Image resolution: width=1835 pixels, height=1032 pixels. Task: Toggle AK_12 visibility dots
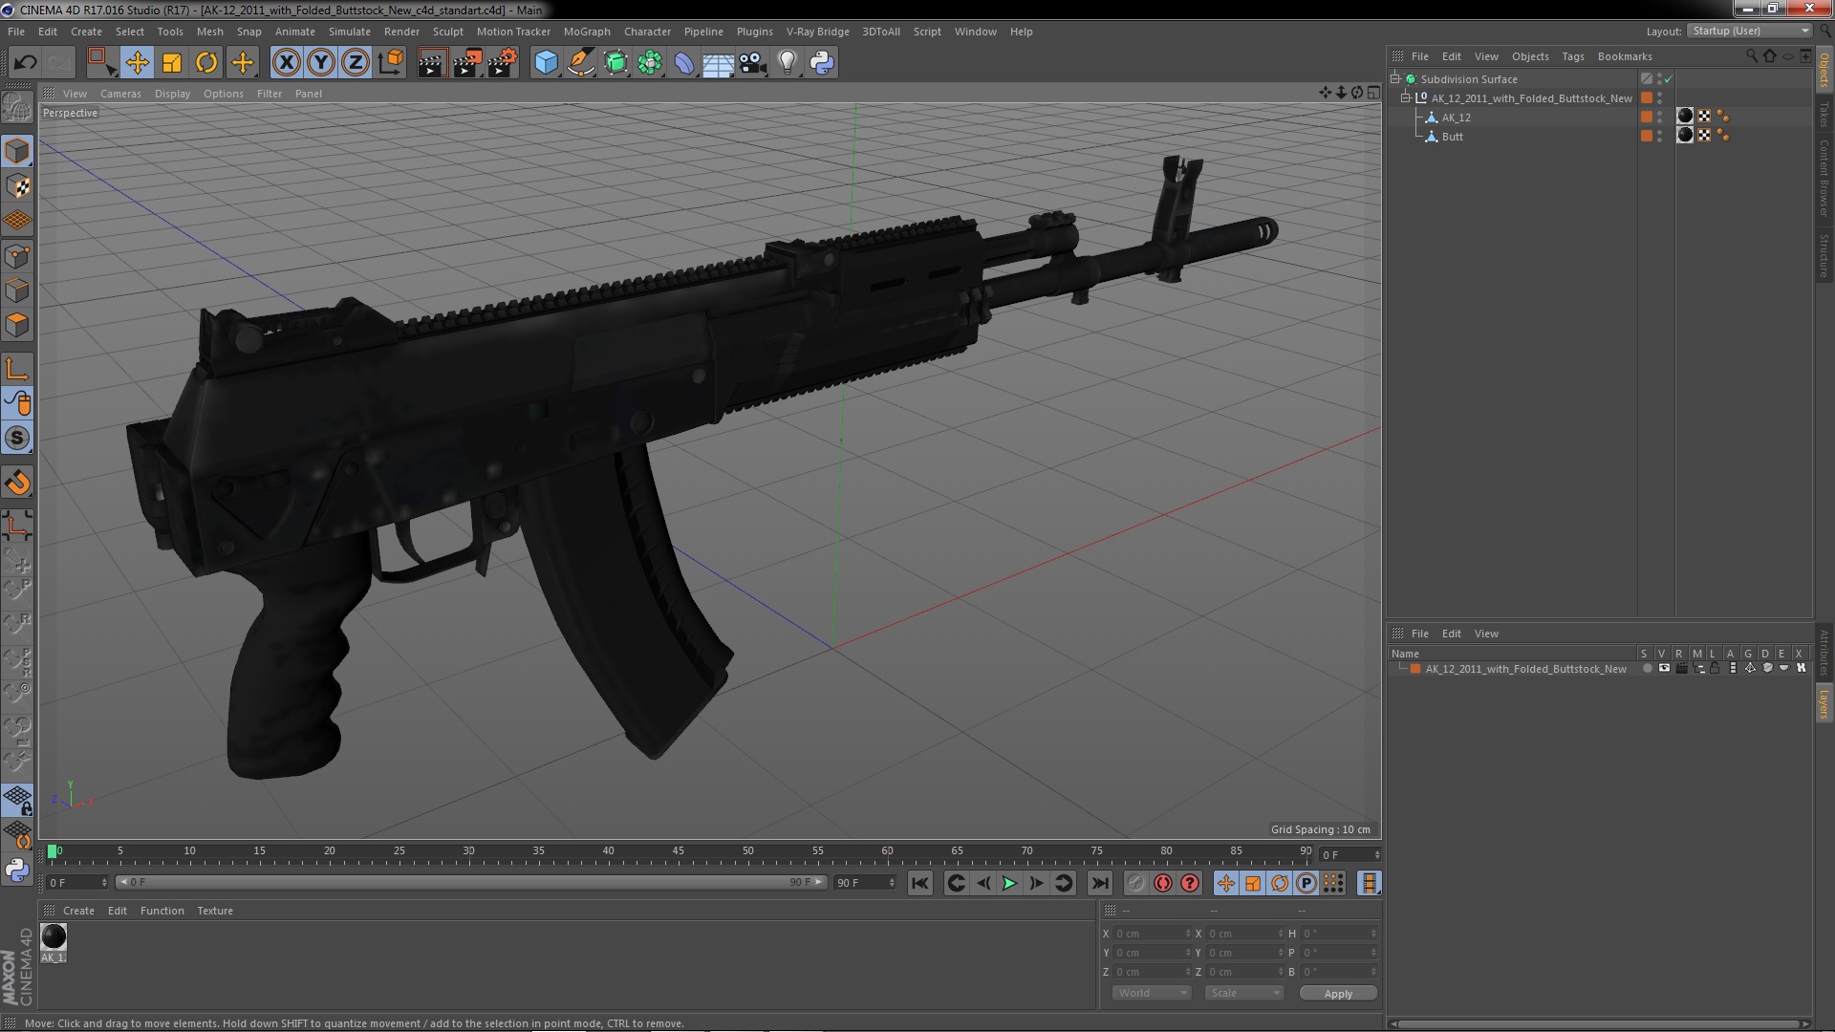coord(1660,118)
